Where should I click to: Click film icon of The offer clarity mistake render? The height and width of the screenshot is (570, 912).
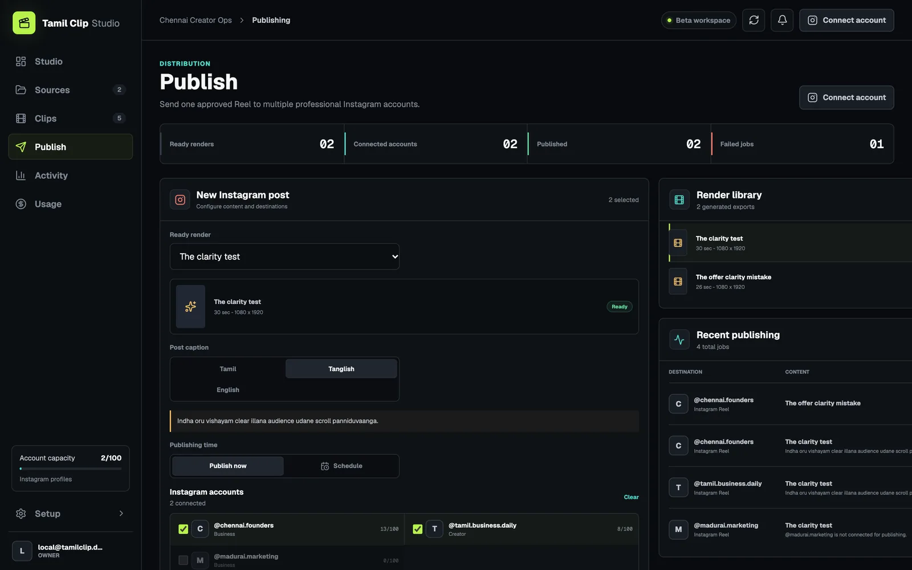pyautogui.click(x=678, y=282)
